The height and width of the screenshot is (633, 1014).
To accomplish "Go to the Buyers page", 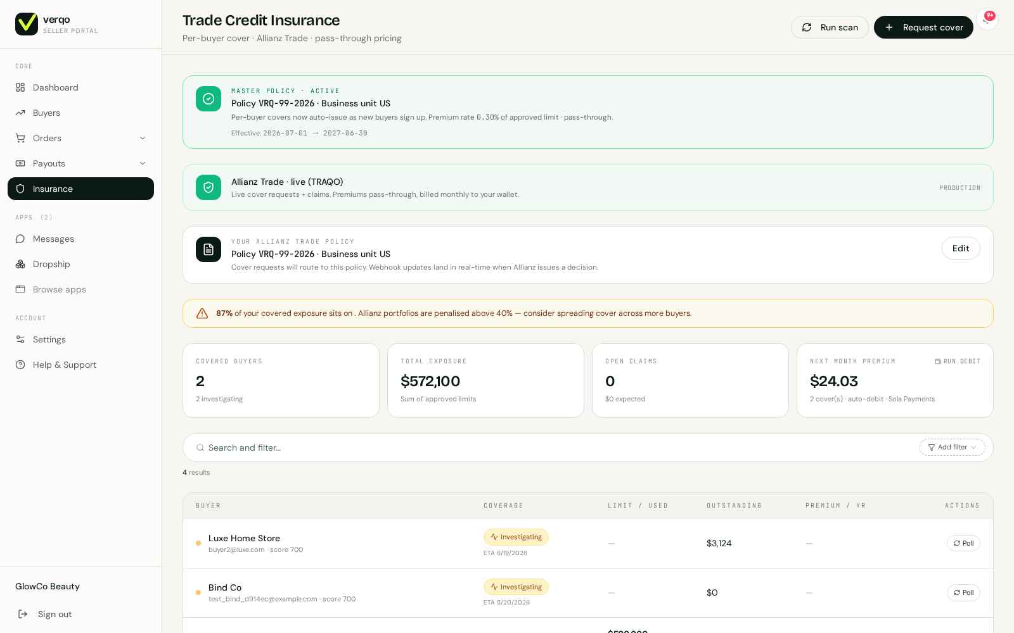I will tap(80, 113).
